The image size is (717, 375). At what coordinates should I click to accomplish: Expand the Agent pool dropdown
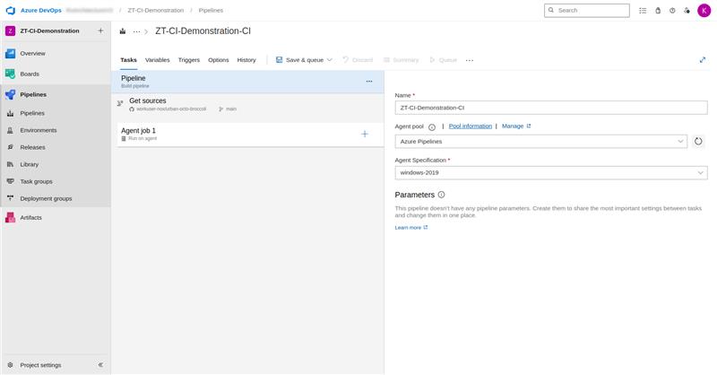pos(541,142)
